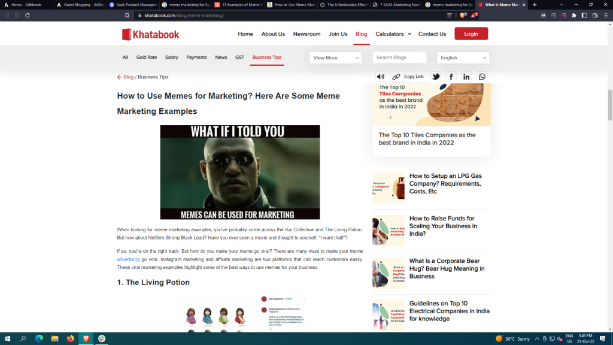Click the page vertical scrollbar thumb
Screen dimensions: 613x345
pos(610,105)
